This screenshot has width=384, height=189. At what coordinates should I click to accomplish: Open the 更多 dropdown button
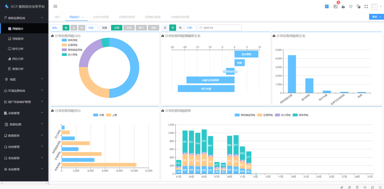(x=376, y=17)
